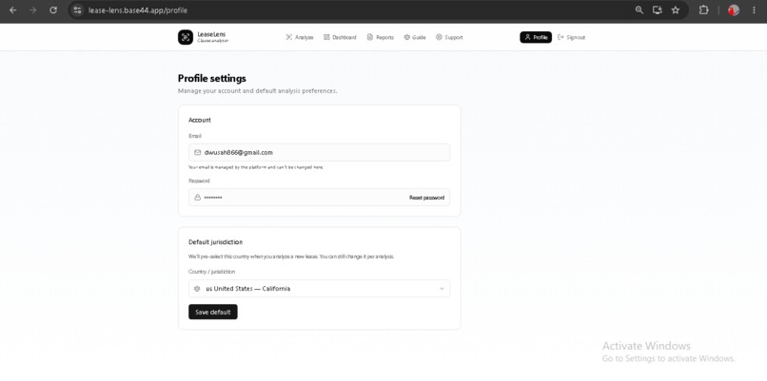Click Sign out
Screen dimensions: 767x381
[x=571, y=37]
